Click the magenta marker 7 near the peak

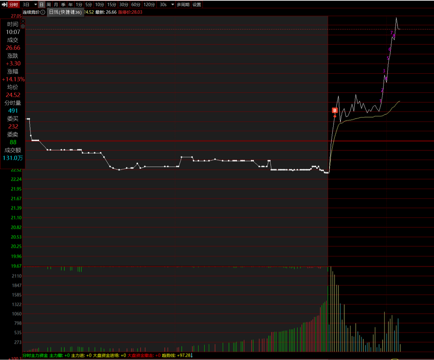(x=391, y=33)
